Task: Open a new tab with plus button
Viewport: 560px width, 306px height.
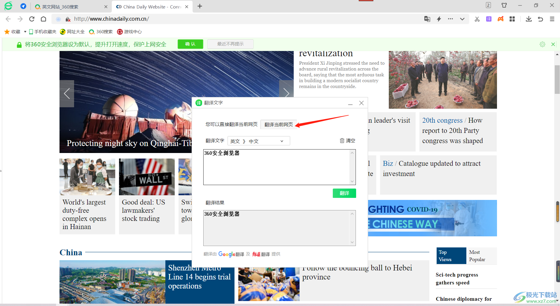Action: coord(200,6)
